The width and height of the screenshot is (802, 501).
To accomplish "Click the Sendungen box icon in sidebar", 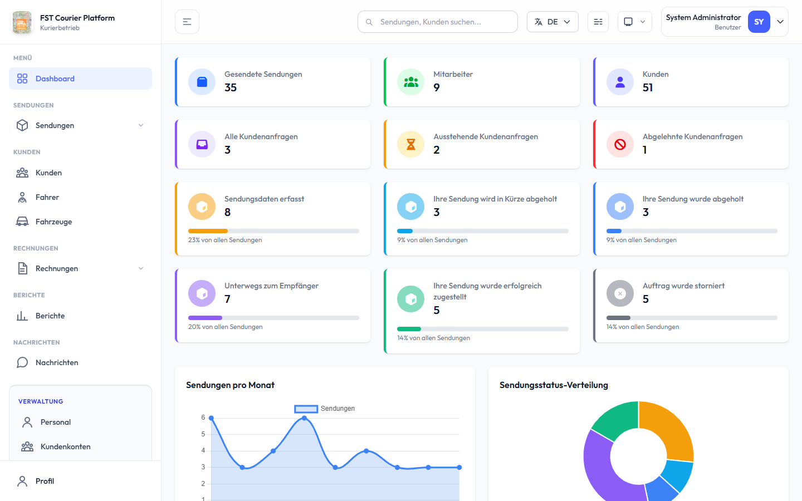I will pyautogui.click(x=22, y=125).
